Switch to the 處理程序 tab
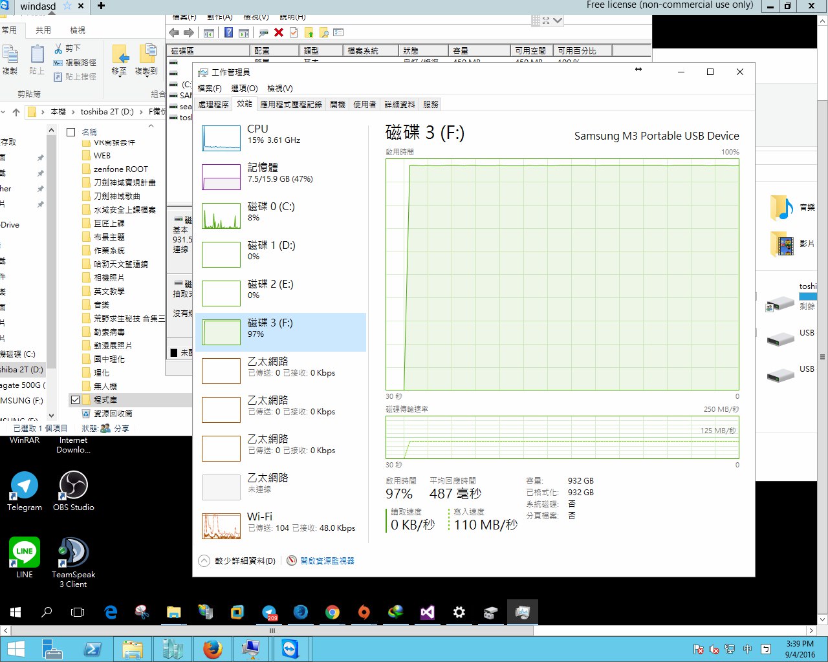Image resolution: width=828 pixels, height=662 pixels. [213, 104]
